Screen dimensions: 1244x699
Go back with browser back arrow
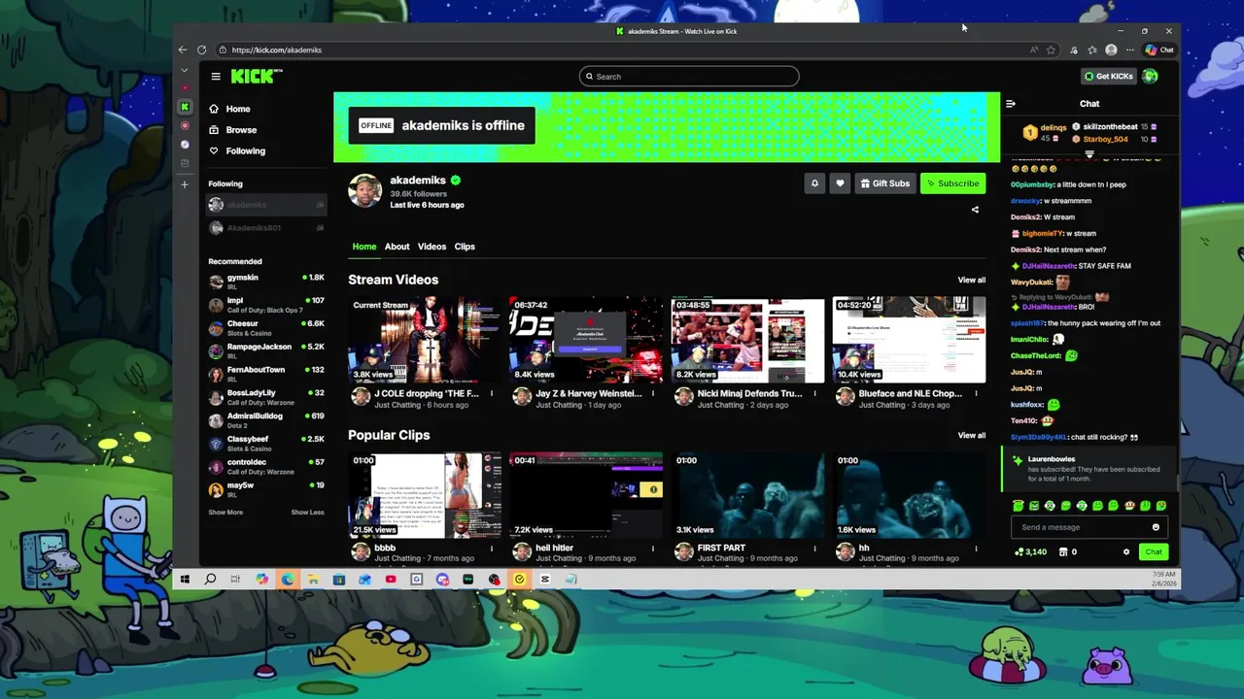tap(183, 50)
